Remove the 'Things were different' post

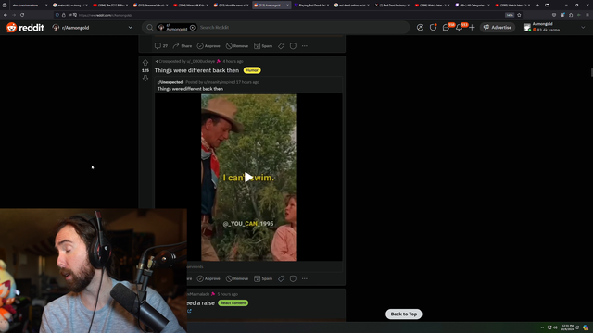coord(237,279)
